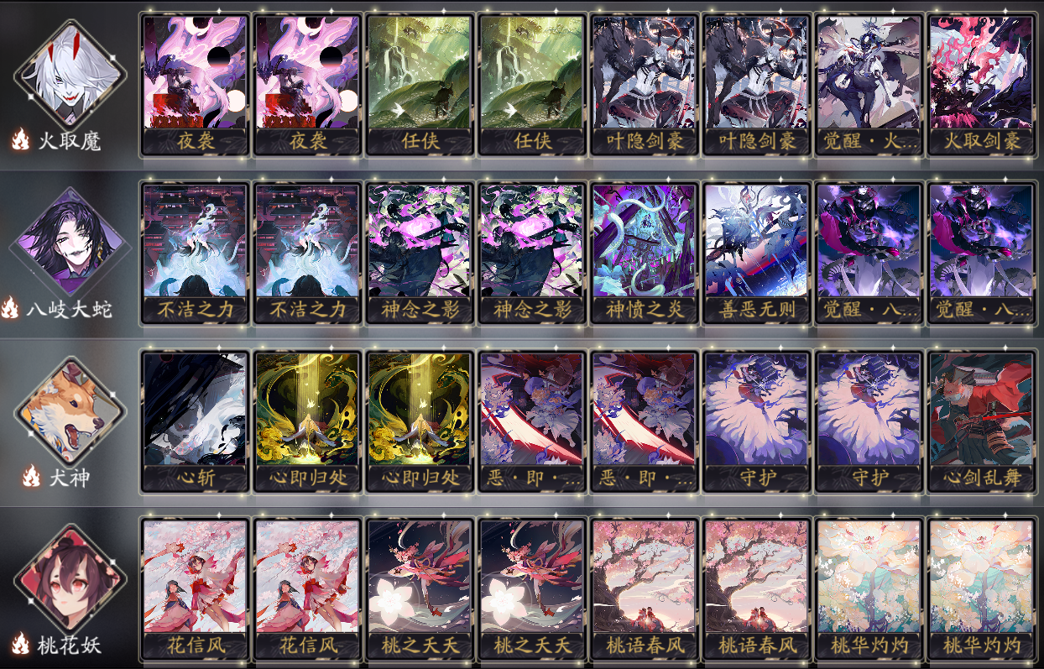Click the flame icon beside 火取魔
1044x669 pixels.
click(20, 140)
